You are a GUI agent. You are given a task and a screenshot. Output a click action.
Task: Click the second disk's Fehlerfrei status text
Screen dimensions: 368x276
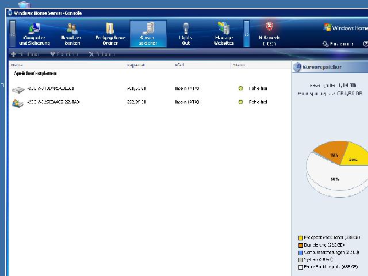(258, 102)
